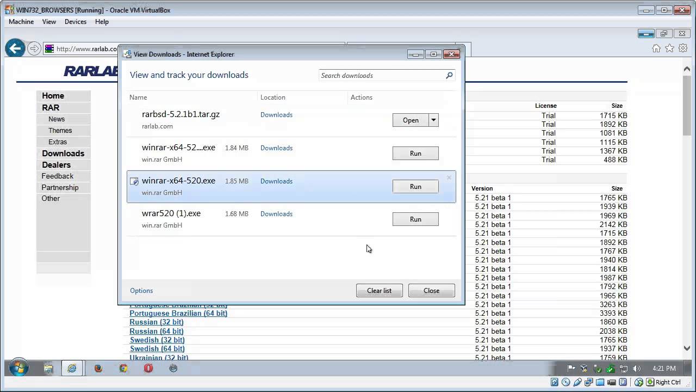Open the IE Home icon
The width and height of the screenshot is (696, 392).
point(656,48)
